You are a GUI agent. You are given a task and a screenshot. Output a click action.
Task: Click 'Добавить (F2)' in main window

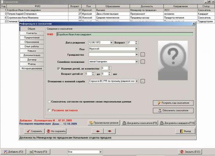click(13, 152)
